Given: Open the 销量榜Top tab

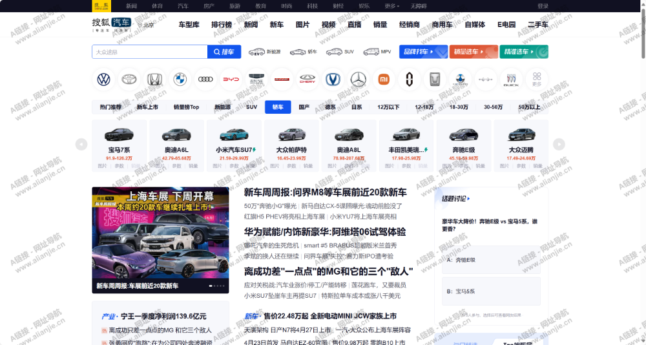Looking at the screenshot, I should [x=186, y=107].
